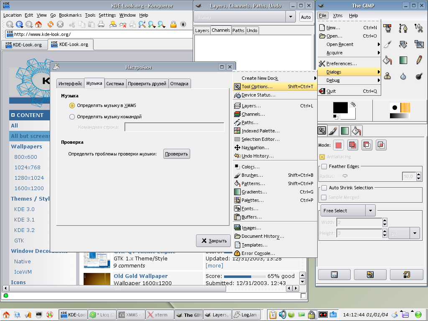Open the Free Select dropdown
The height and width of the screenshot is (321, 428).
pyautogui.click(x=348, y=211)
